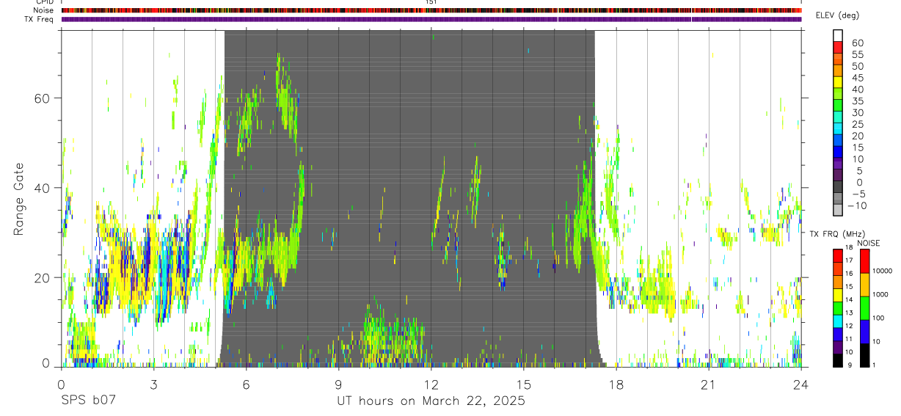
Task: Select the black NOISE swatch between 1 and 10
Action: (x=864, y=355)
